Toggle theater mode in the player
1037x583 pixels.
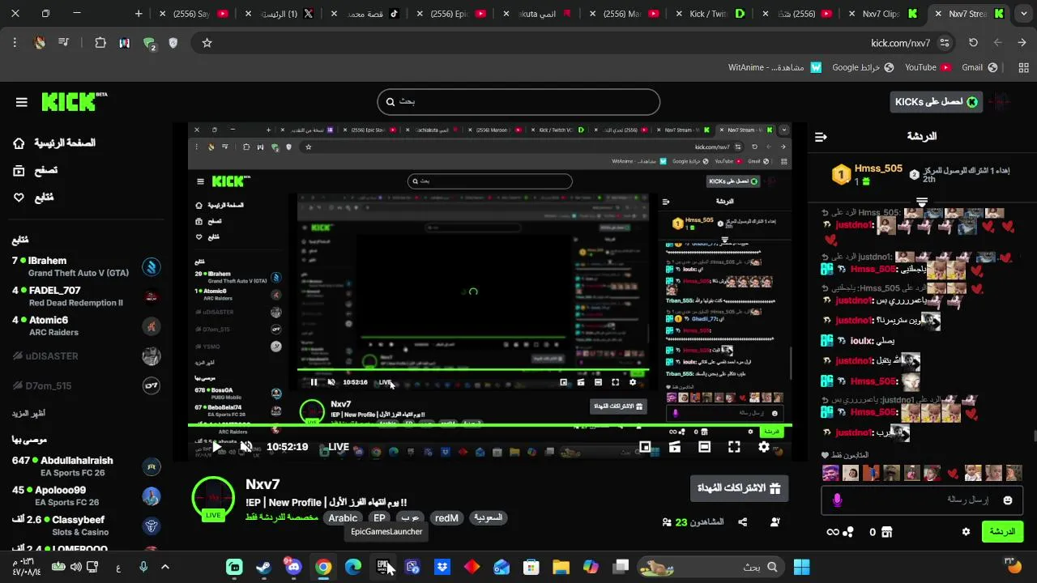point(704,447)
